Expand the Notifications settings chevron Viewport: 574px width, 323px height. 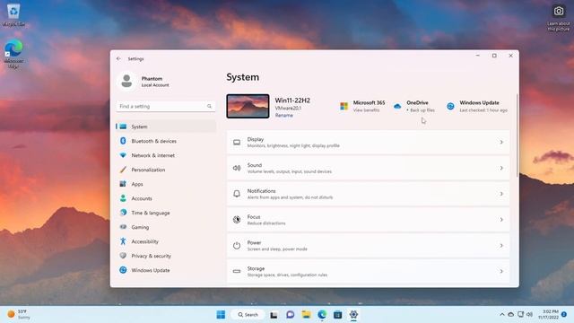pyautogui.click(x=501, y=194)
